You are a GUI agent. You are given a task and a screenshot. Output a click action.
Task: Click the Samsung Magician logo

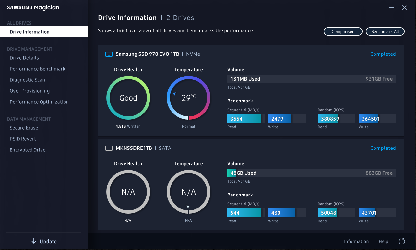point(33,8)
